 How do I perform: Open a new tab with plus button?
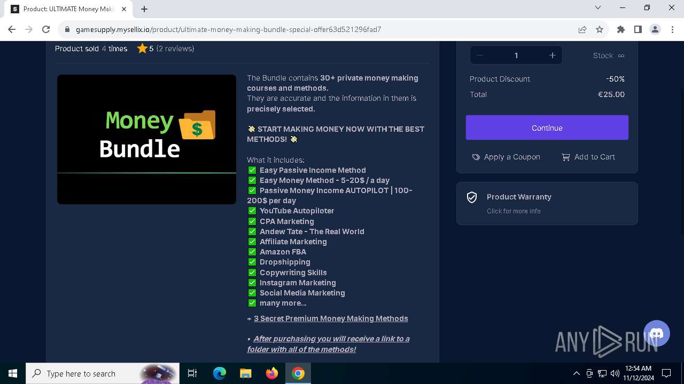[x=144, y=9]
